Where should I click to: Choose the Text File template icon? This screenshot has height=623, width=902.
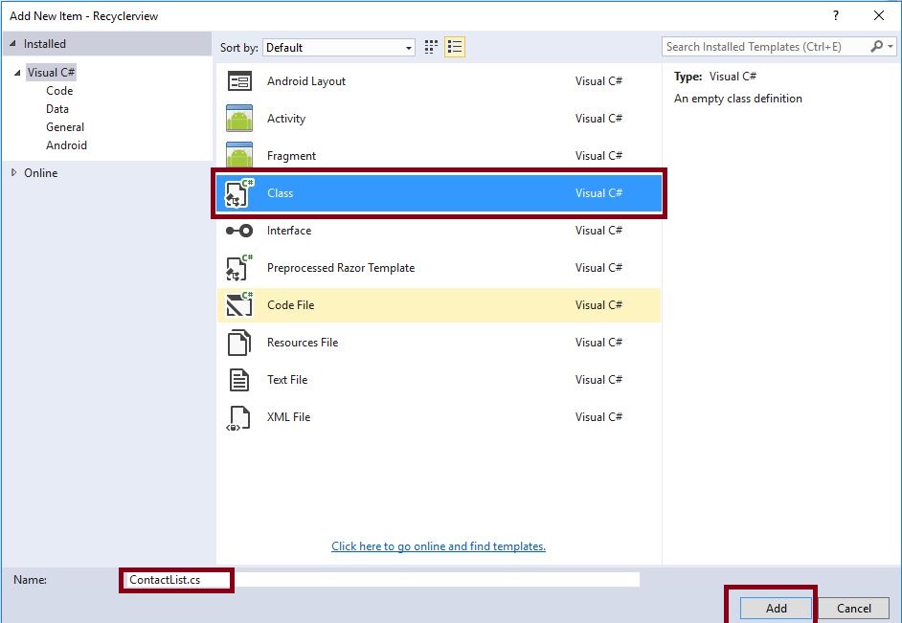pyautogui.click(x=239, y=380)
